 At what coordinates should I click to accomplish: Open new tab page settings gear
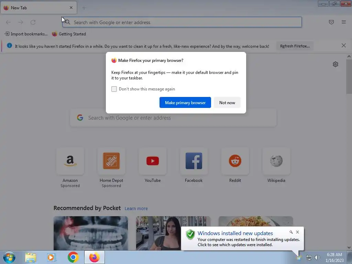[335, 64]
